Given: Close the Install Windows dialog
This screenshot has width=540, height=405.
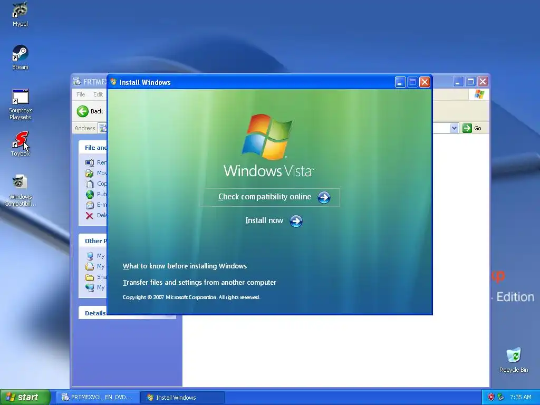Looking at the screenshot, I should (x=425, y=82).
